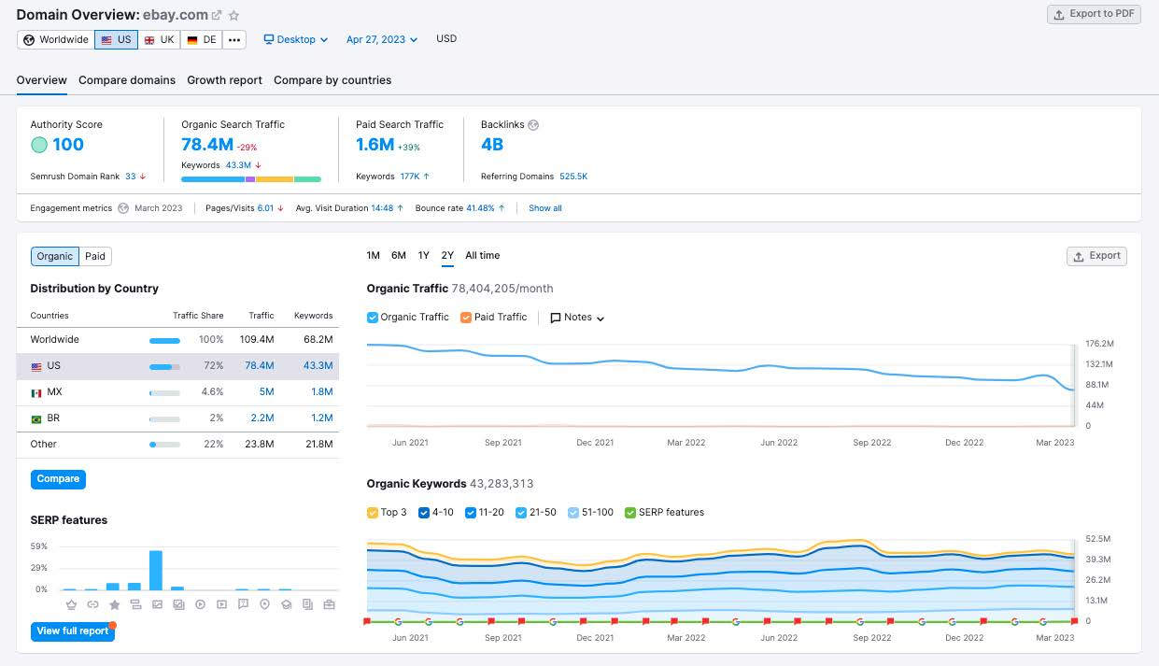
Task: Click the graduation cap knowledge icon
Action: 286,604
